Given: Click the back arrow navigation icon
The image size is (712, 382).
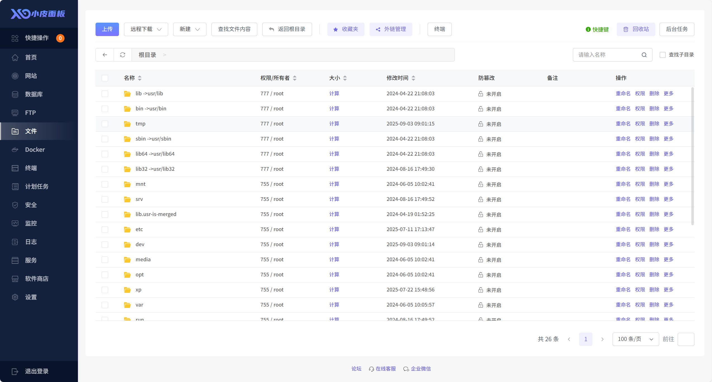Looking at the screenshot, I should pos(105,55).
